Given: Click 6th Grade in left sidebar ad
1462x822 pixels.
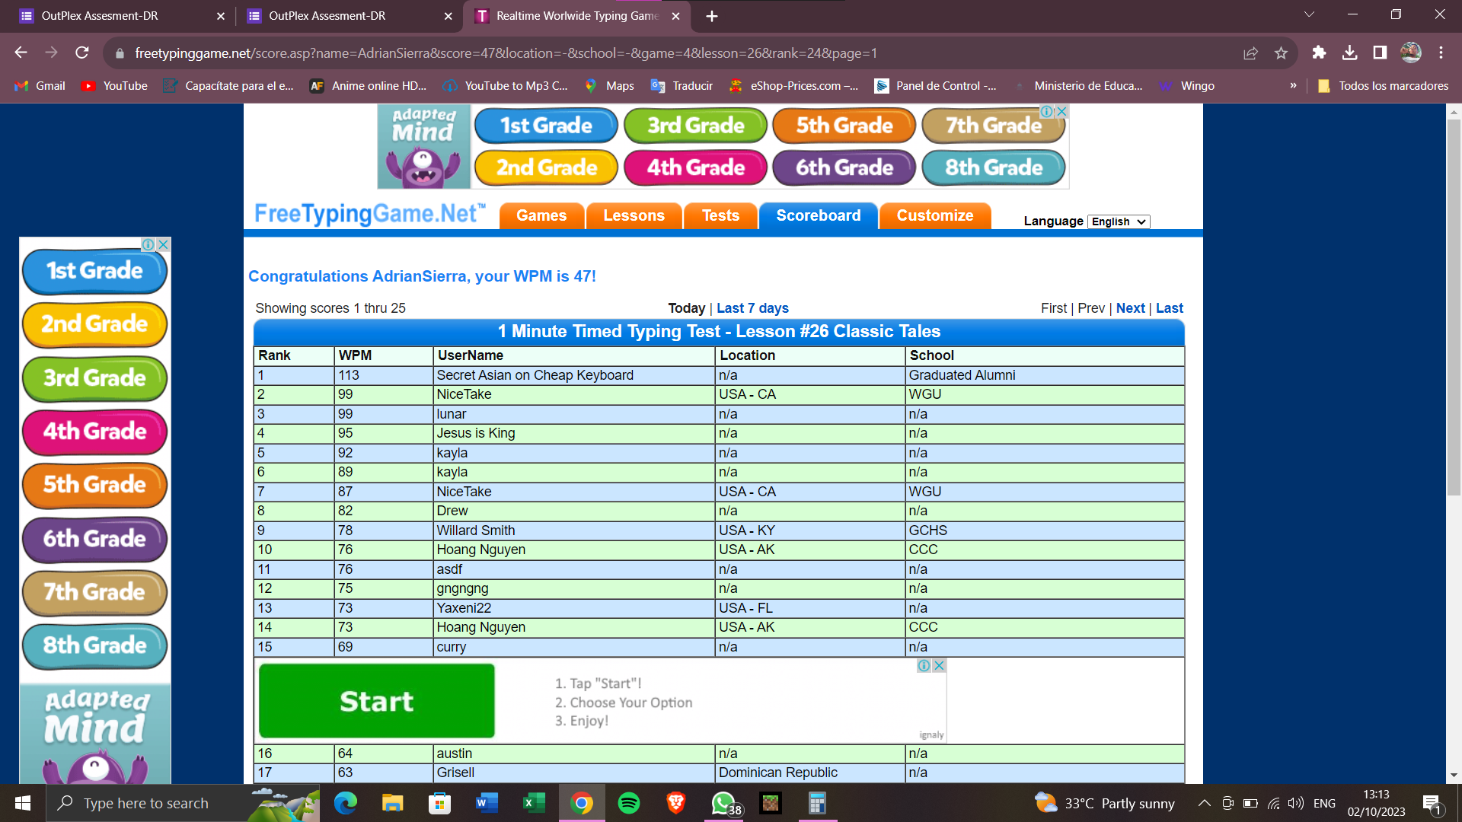Looking at the screenshot, I should pyautogui.click(x=94, y=539).
